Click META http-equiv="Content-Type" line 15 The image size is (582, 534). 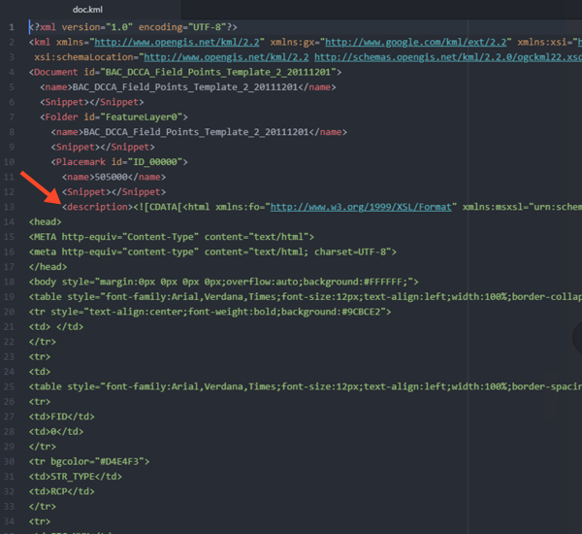pos(172,237)
